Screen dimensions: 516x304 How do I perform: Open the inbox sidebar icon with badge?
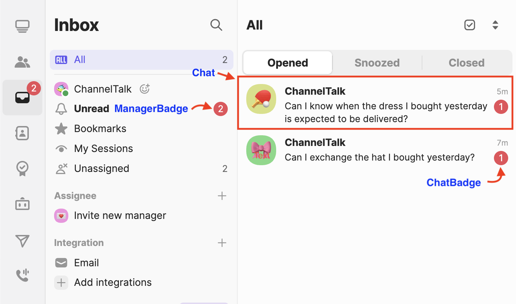pos(22,98)
